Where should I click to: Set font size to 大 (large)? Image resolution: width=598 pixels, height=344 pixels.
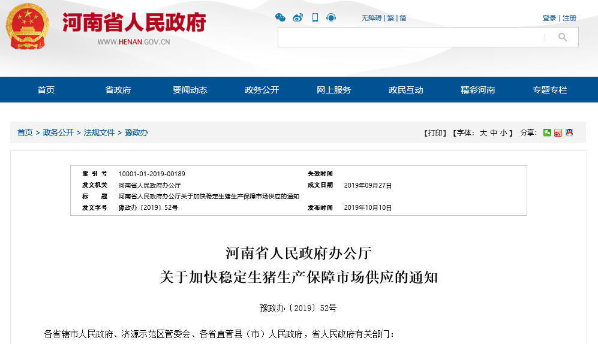pos(483,133)
